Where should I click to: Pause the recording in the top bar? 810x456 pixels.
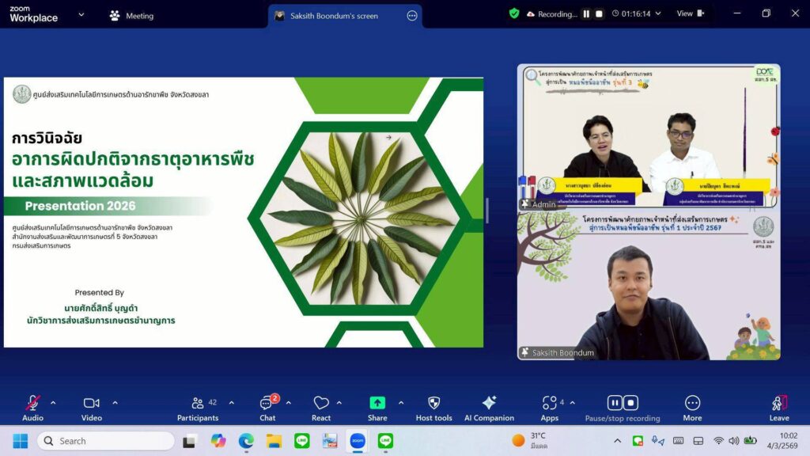586,13
